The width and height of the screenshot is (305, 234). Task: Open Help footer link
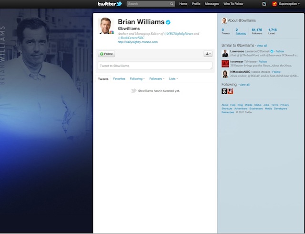[233, 105]
